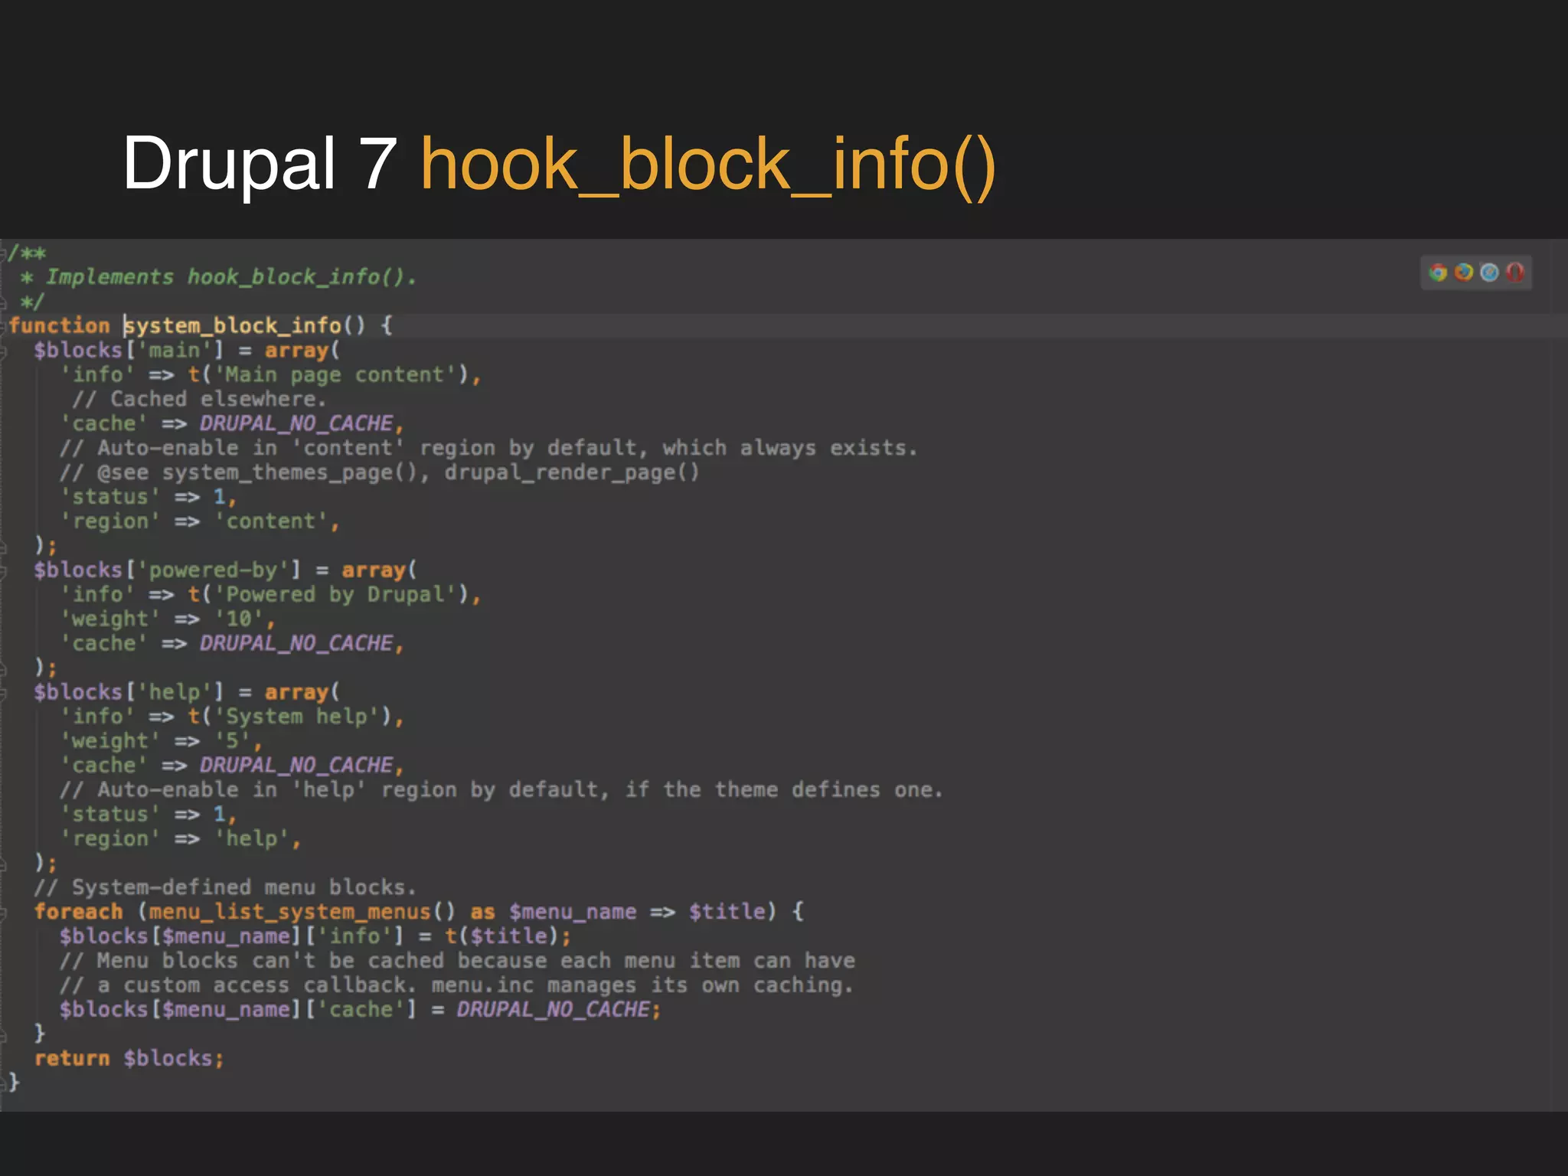
Task: Place cursor on 'system_block_info' function name
Action: (x=233, y=326)
